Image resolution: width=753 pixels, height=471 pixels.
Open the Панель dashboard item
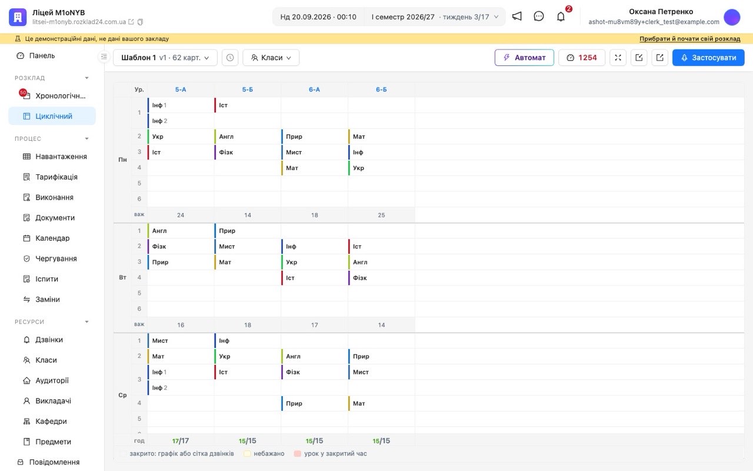coord(52,55)
